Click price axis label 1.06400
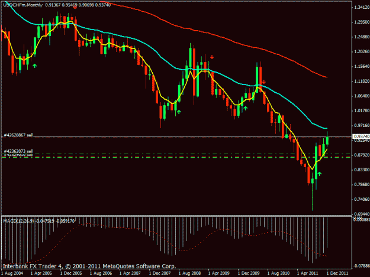 (x=362, y=96)
